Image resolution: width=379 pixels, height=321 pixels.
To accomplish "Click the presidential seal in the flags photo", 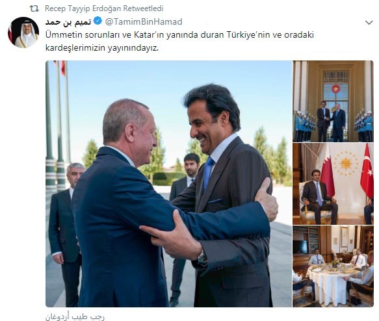I will 346,163.
